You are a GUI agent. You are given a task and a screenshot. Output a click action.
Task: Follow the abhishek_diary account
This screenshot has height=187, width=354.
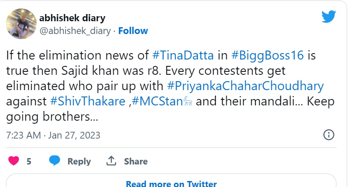133,31
